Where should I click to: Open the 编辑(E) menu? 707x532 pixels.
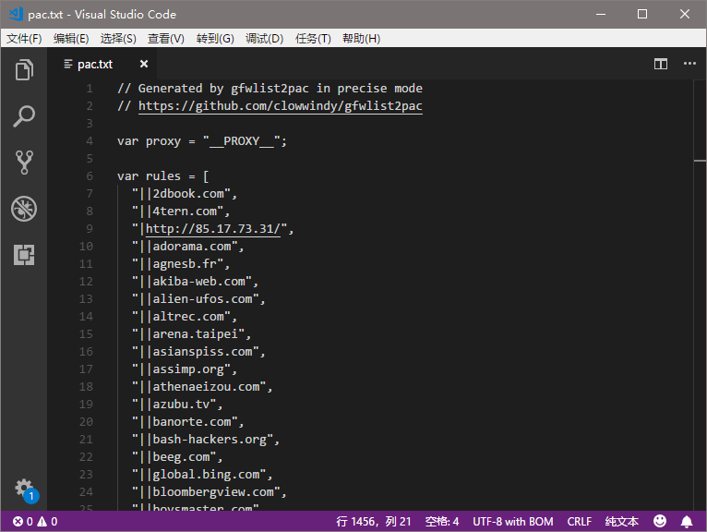(71, 39)
